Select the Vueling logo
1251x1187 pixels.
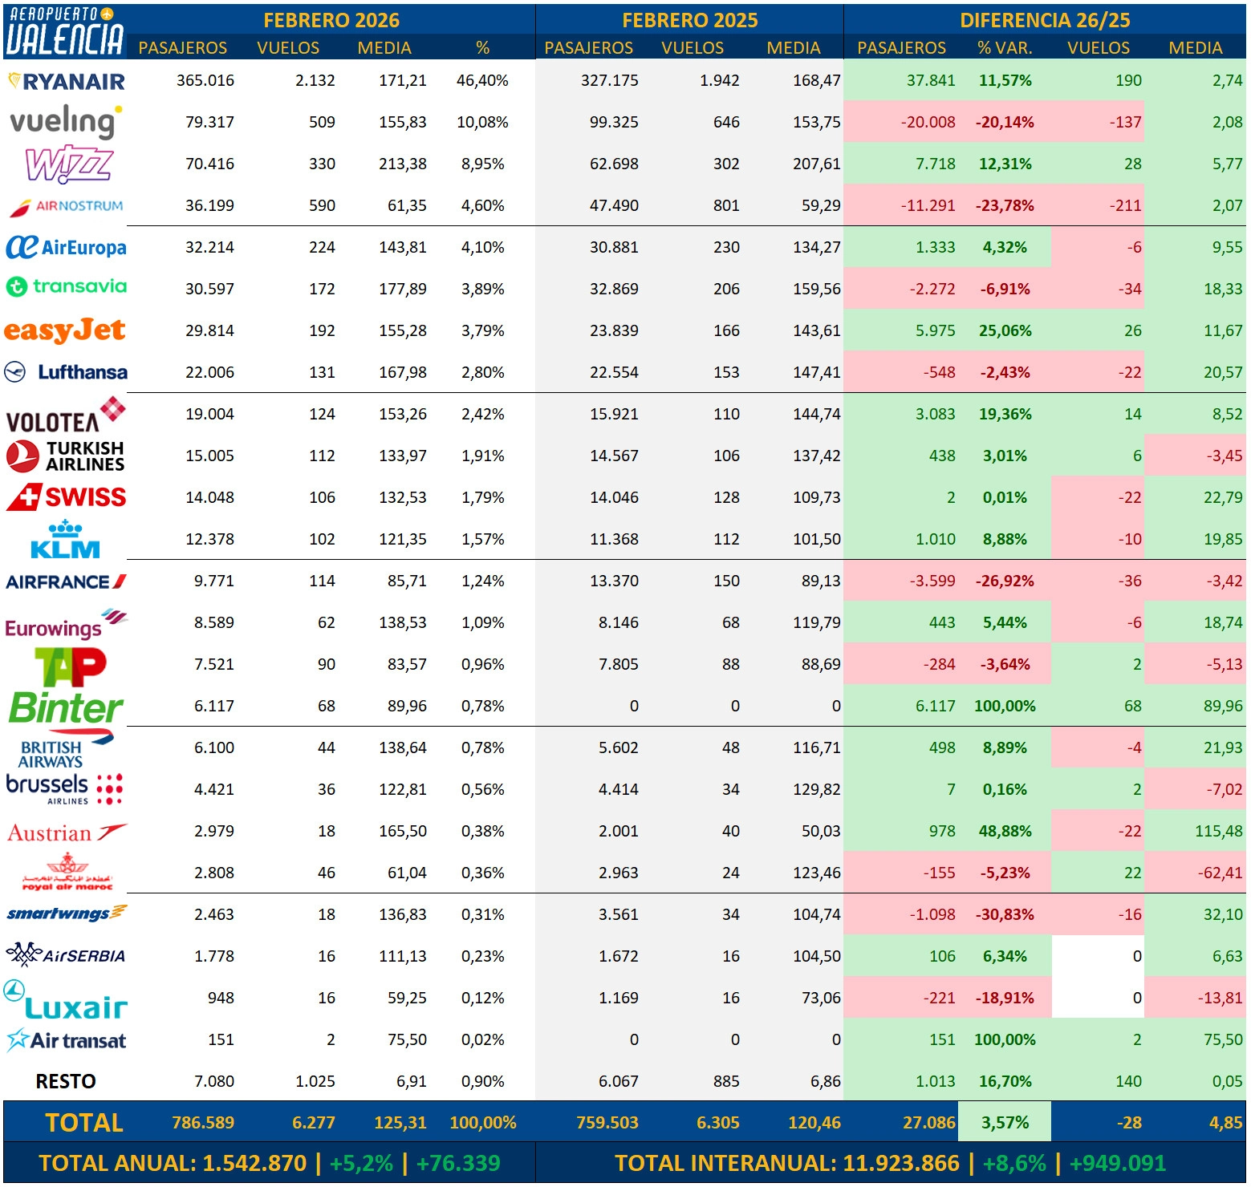tap(66, 122)
